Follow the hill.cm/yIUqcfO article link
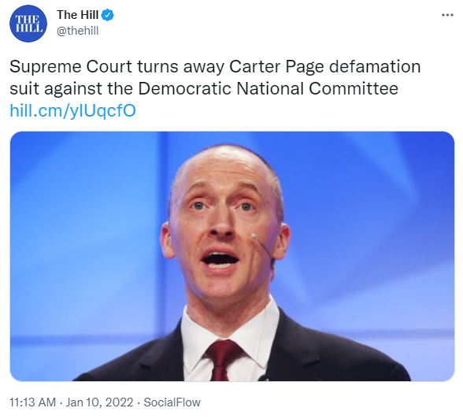This screenshot has width=463, height=419. tap(72, 111)
